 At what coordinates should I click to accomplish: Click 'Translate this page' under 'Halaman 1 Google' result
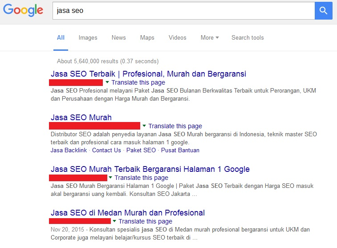pos(142,178)
